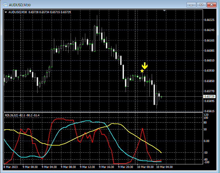Click the current price label 0.65729

(x=209, y=96)
